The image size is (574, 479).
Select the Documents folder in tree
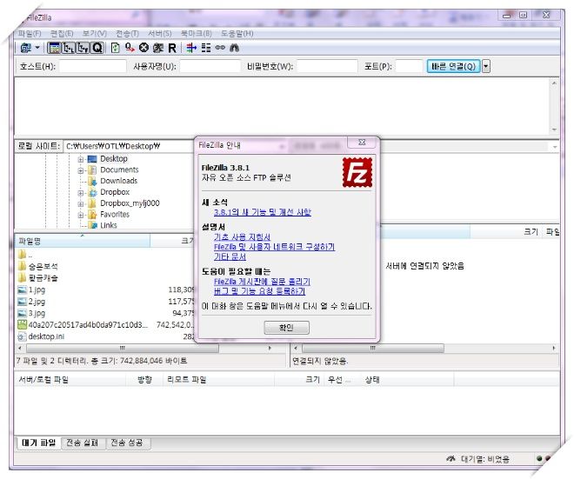click(119, 170)
